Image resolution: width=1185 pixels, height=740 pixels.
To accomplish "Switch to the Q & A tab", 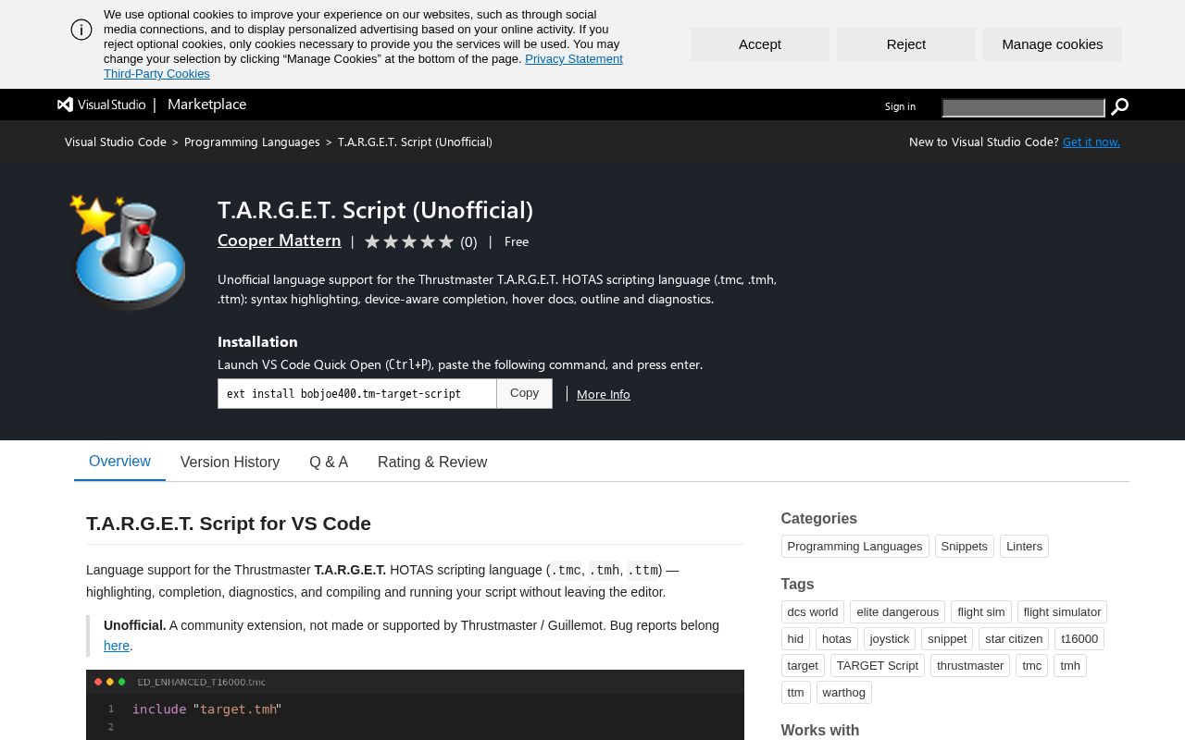I will pyautogui.click(x=329, y=462).
